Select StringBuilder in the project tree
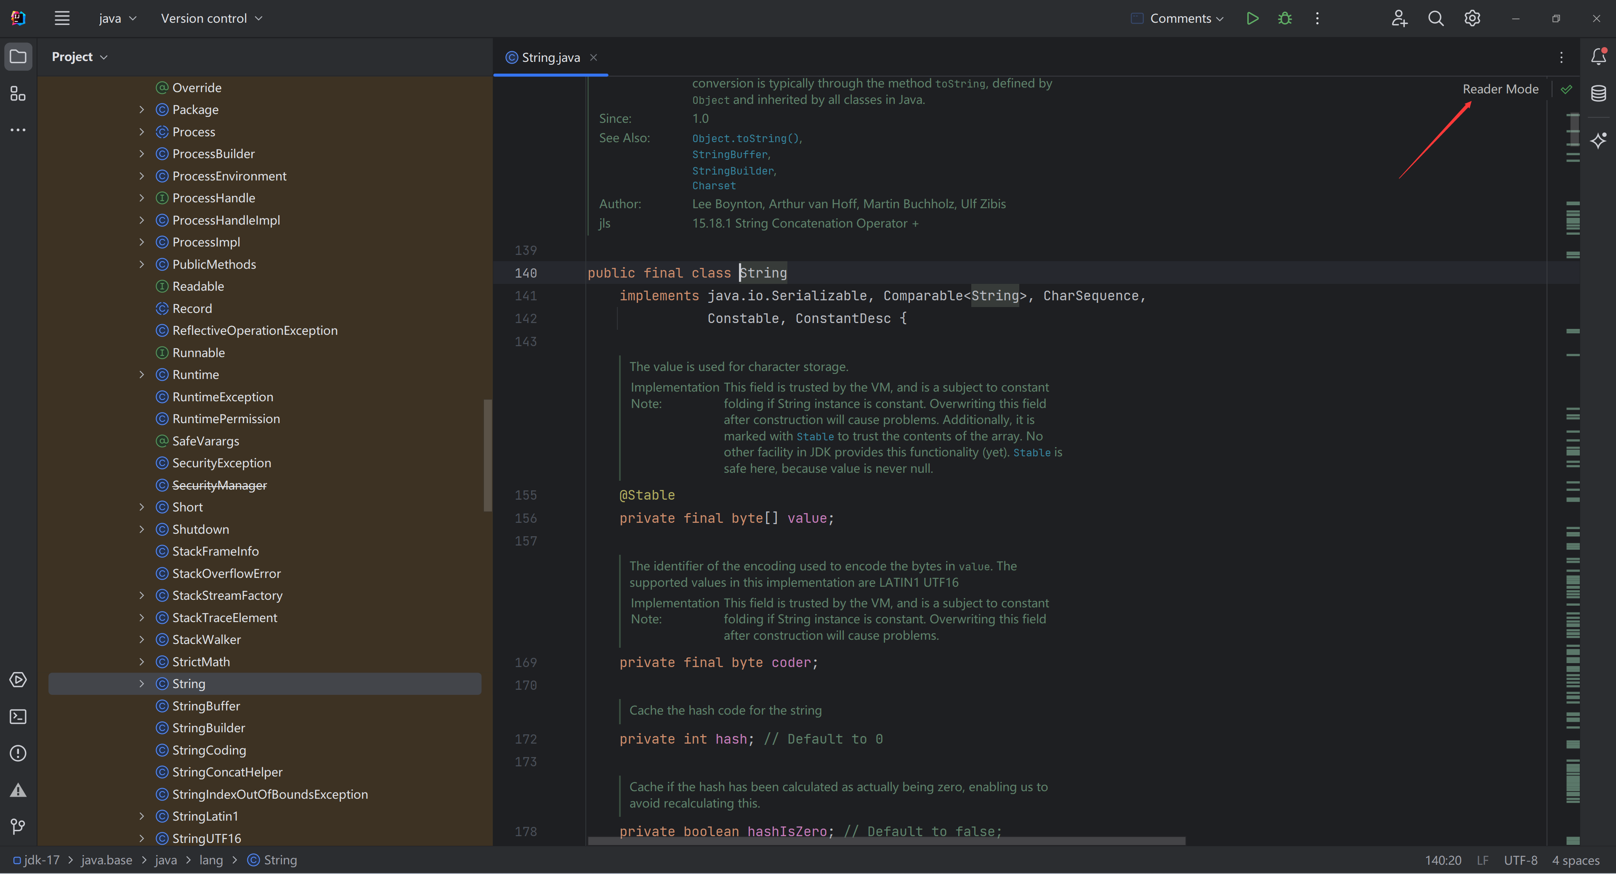 point(208,728)
